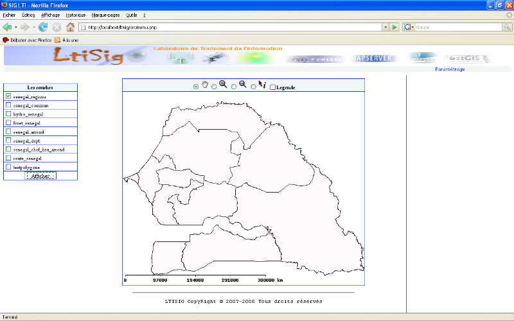Open the forward history dropdown arrow
Image resolution: width=514 pixels, height=321 pixels.
coord(33,27)
